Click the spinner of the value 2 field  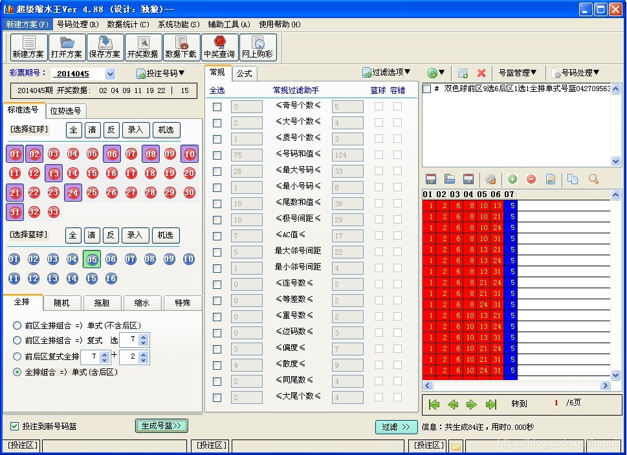point(144,356)
